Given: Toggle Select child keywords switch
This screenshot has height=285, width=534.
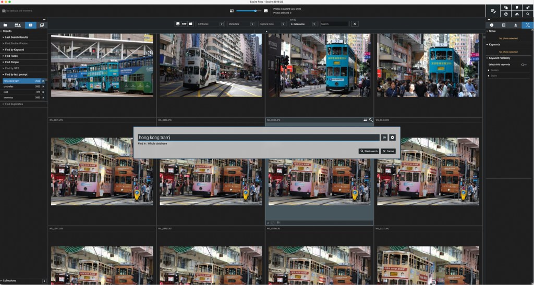Looking at the screenshot, I should pyautogui.click(x=524, y=65).
